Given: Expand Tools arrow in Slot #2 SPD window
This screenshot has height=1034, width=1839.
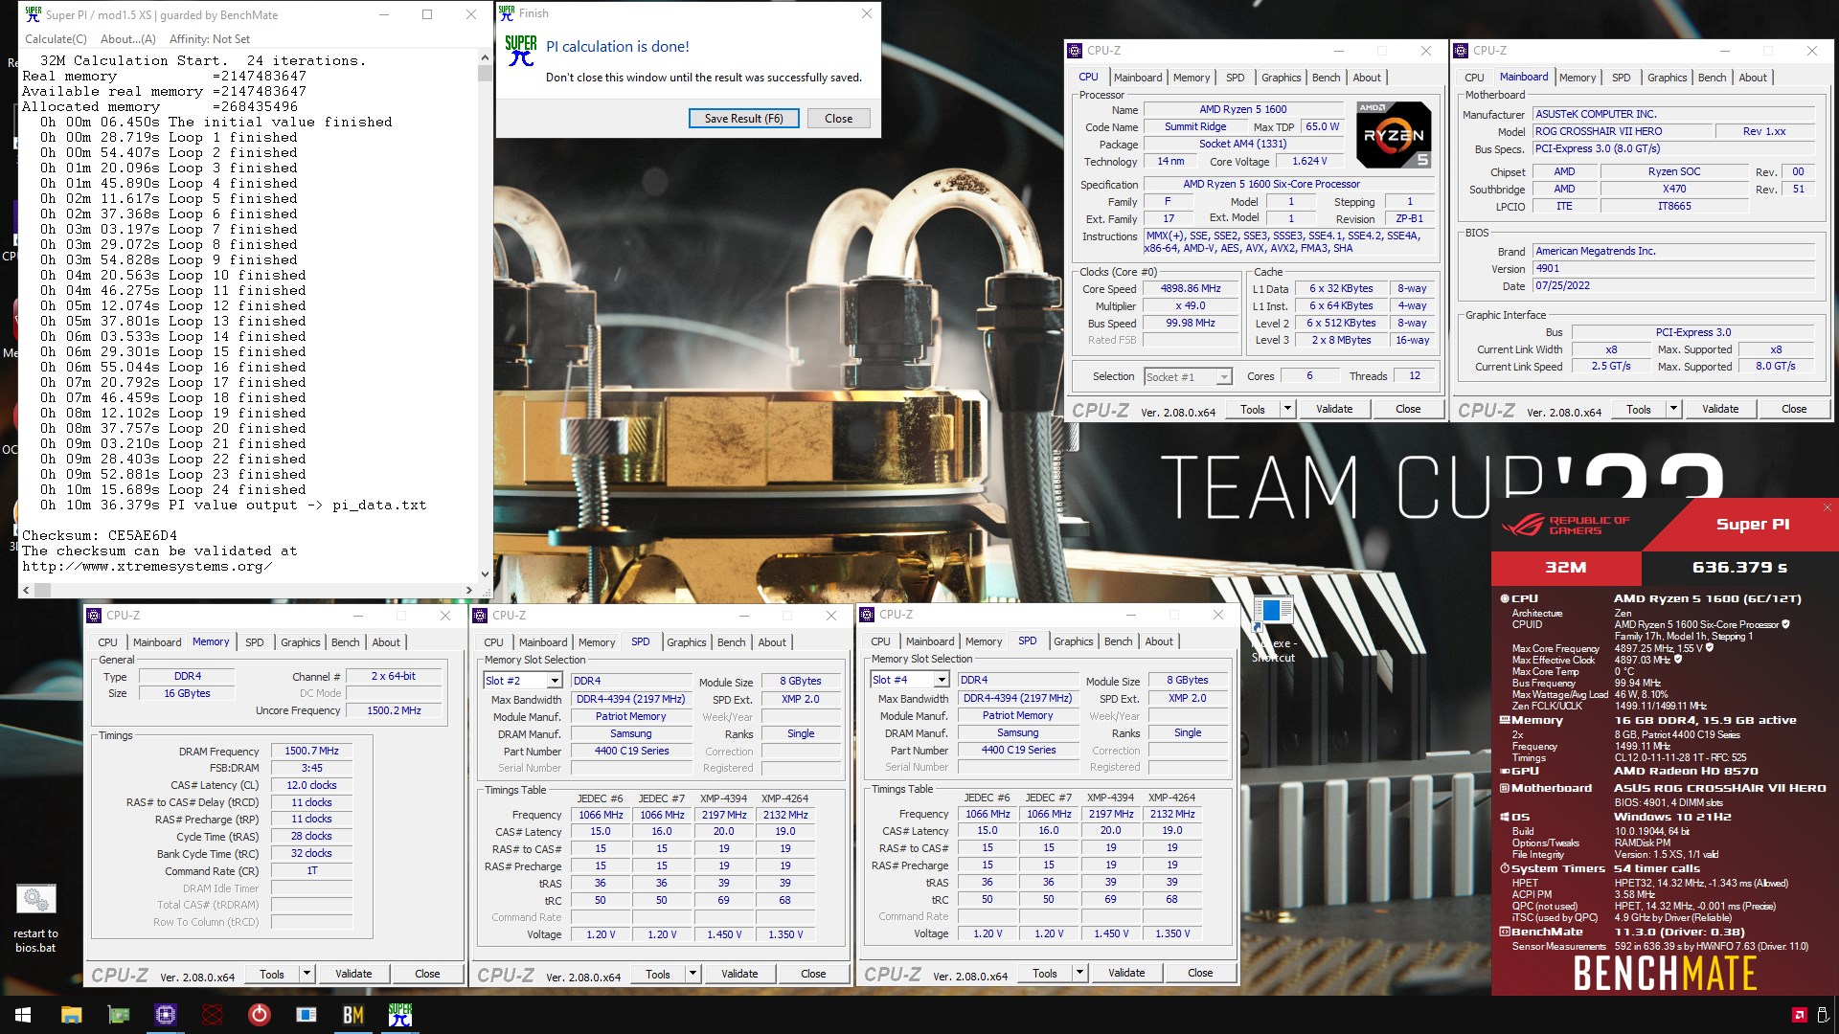Looking at the screenshot, I should [x=692, y=974].
